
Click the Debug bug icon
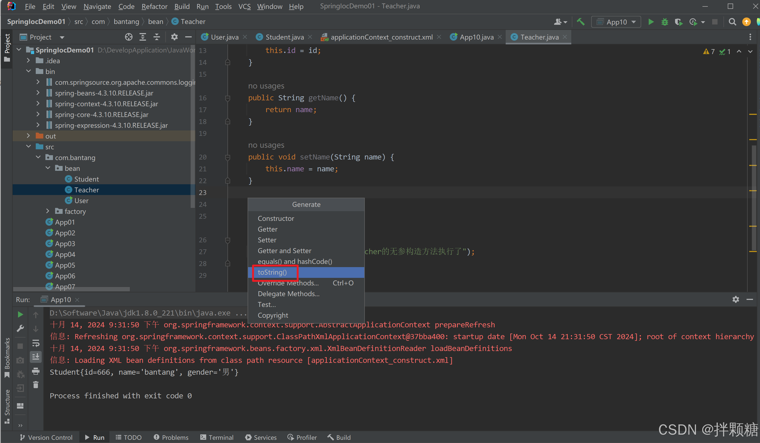[x=664, y=22]
